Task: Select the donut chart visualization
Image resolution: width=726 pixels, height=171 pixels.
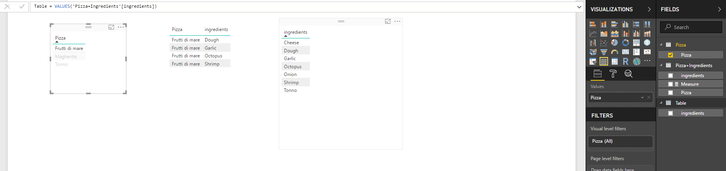Action: (x=626, y=43)
